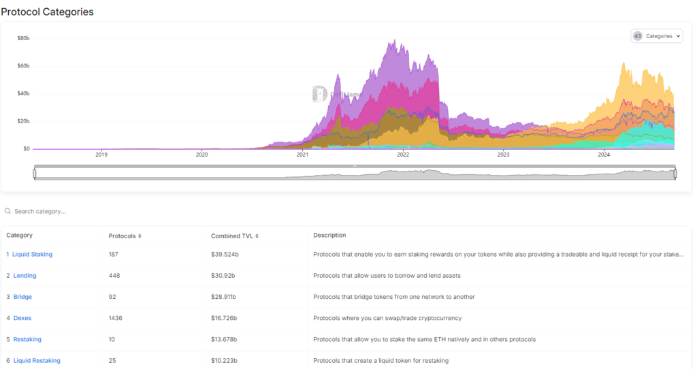697x369 pixels.
Task: Click the search magnifier icon
Action: pyautogui.click(x=7, y=211)
